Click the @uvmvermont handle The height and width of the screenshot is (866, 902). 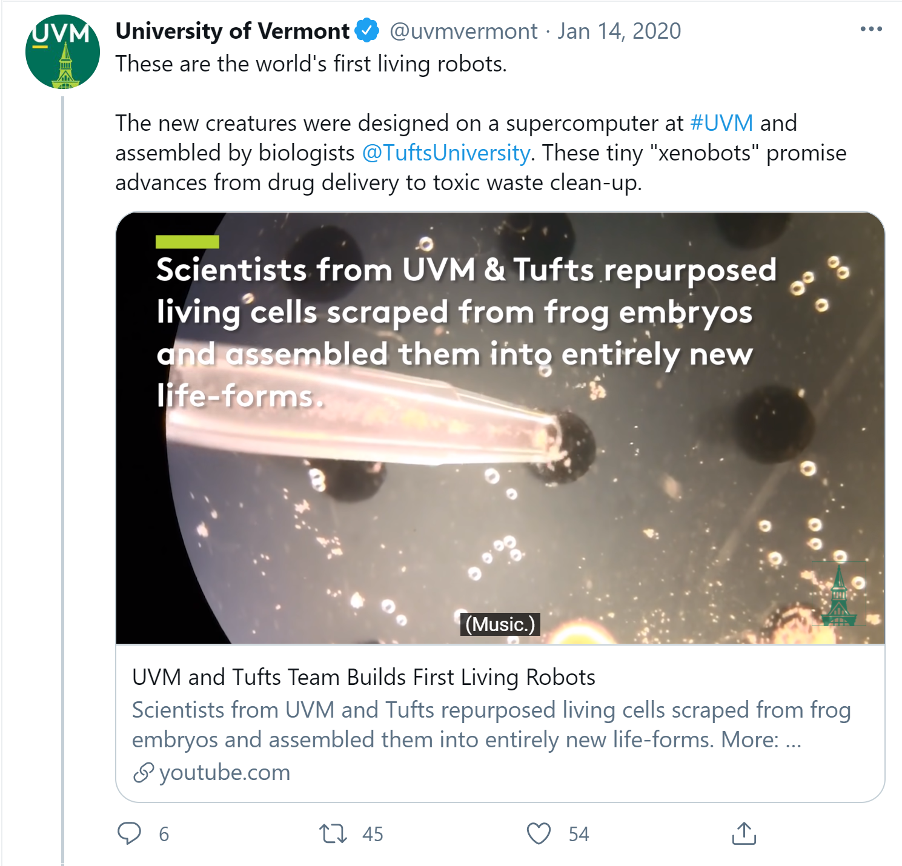463,31
